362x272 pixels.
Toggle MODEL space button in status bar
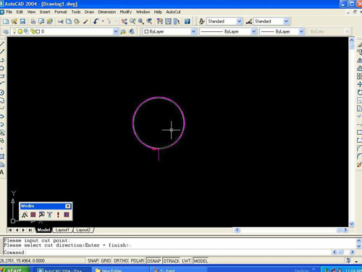201,260
